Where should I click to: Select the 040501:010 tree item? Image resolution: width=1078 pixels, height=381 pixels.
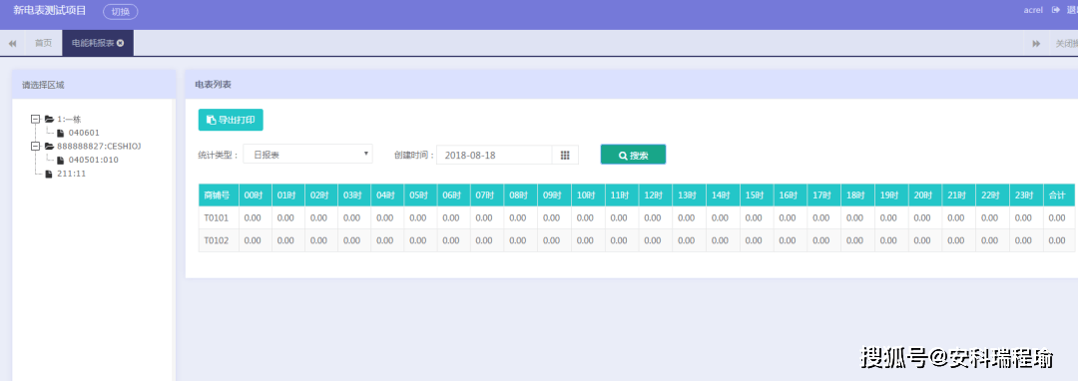94,160
